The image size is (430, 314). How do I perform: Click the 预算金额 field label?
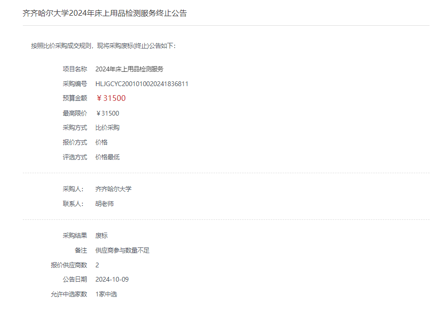75,98
